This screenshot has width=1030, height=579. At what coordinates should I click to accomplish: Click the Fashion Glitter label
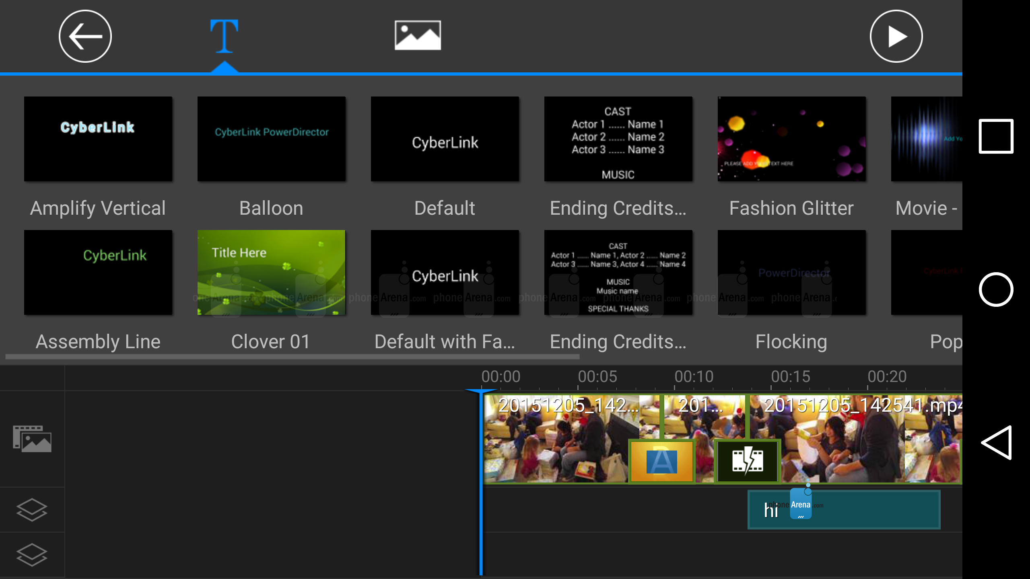tap(791, 208)
